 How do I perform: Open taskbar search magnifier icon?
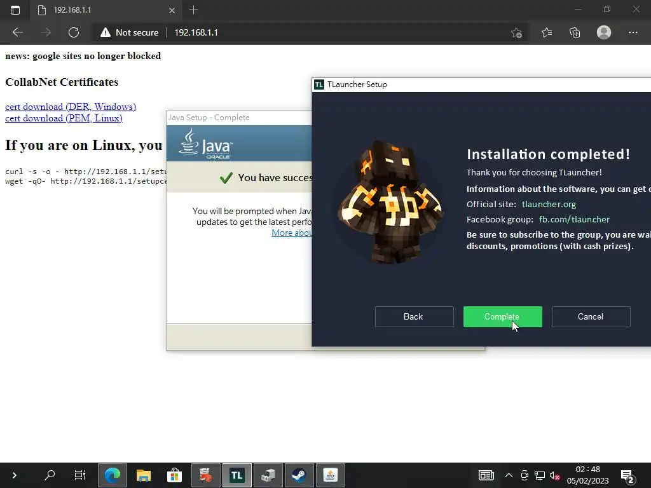click(x=50, y=475)
